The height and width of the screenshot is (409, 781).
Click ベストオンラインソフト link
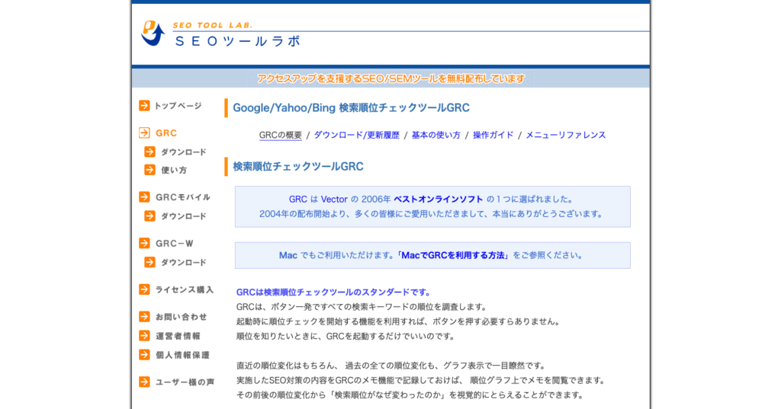[x=439, y=199]
